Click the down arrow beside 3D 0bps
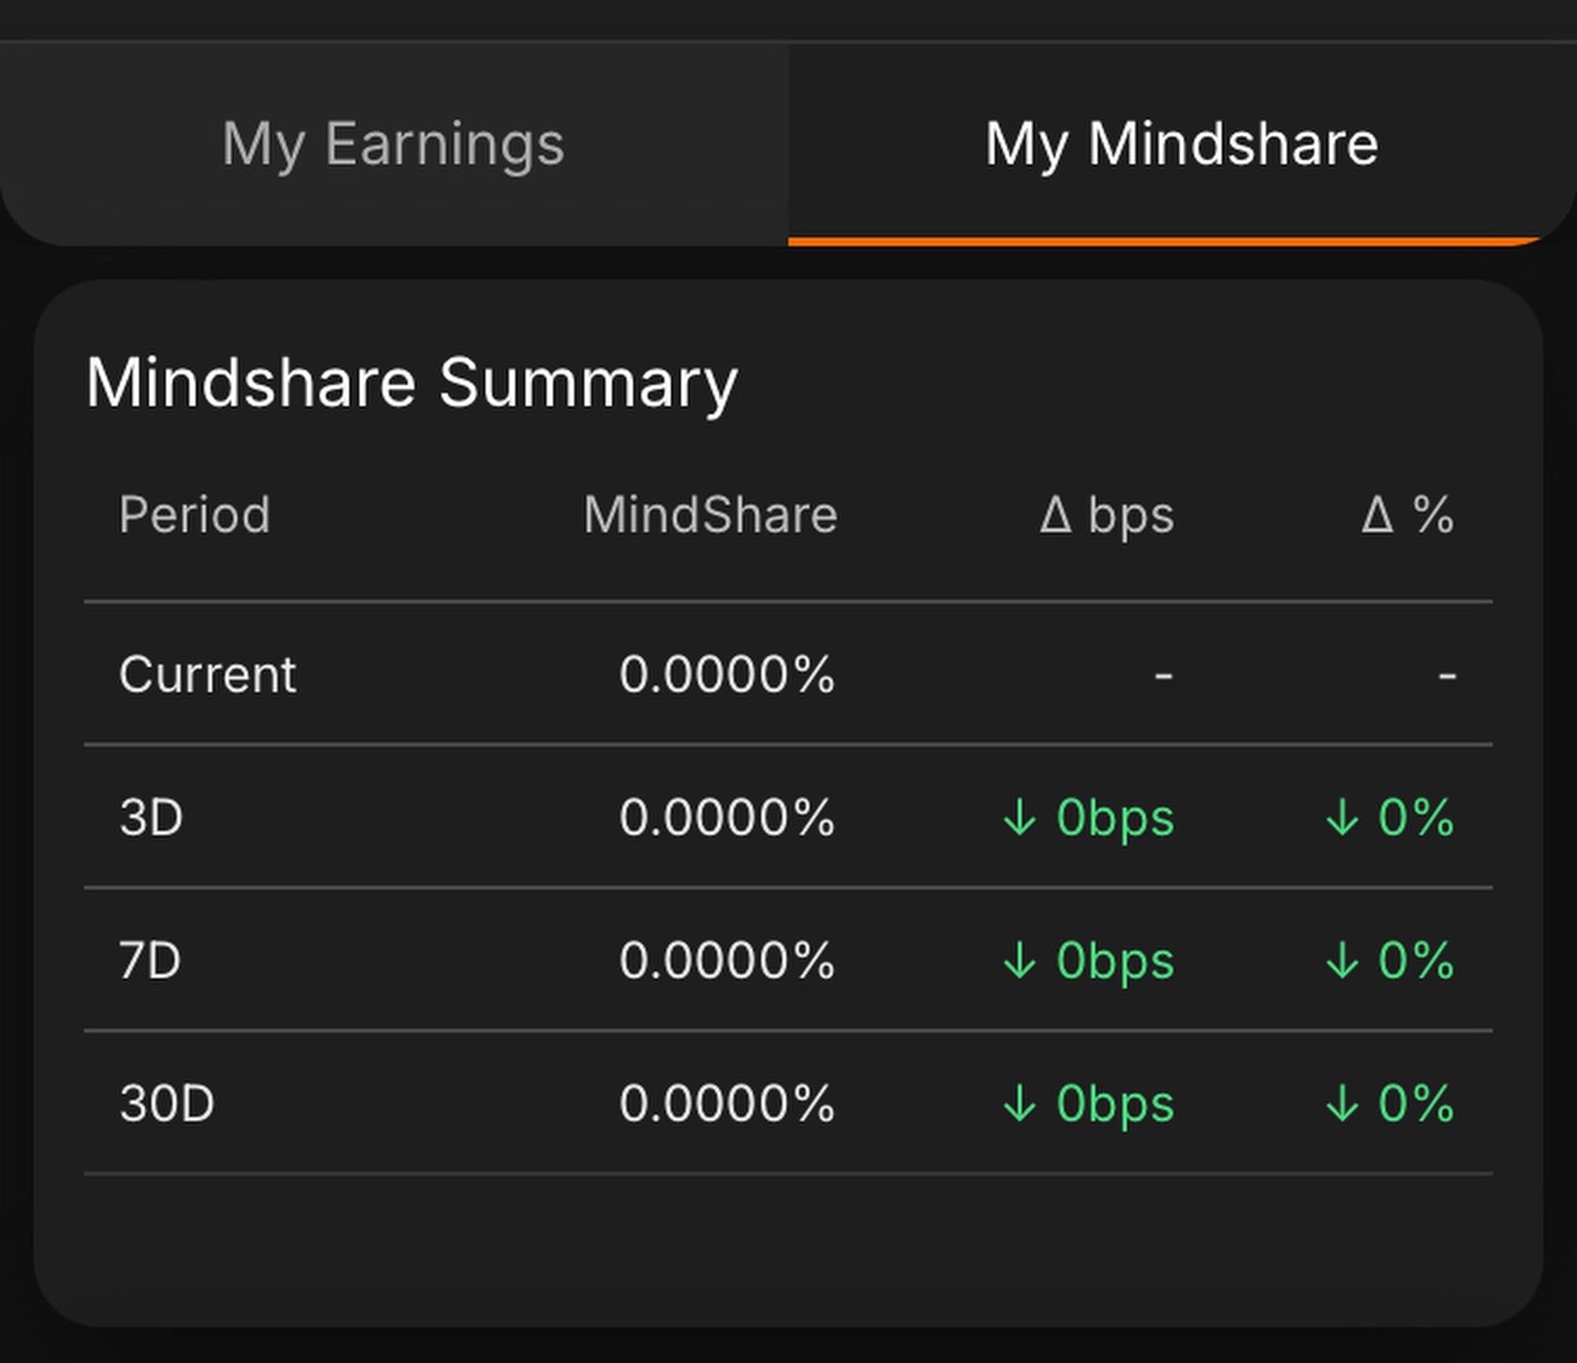 [1020, 817]
